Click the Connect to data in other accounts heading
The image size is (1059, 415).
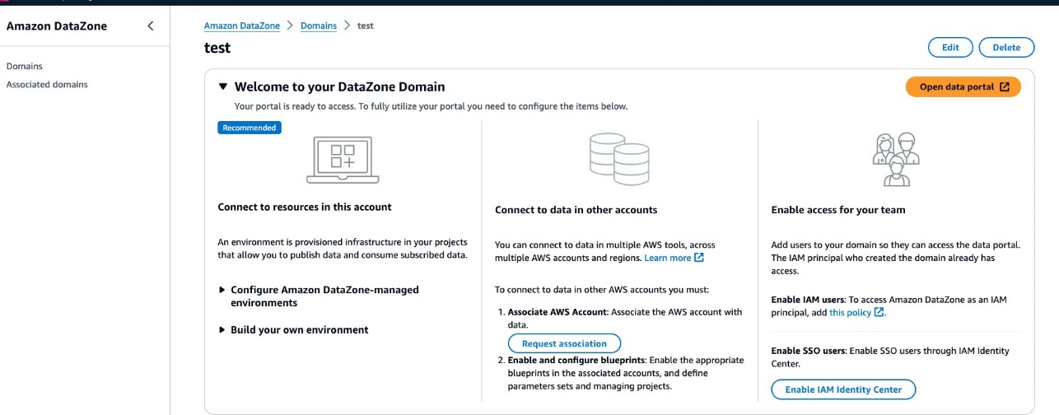pyautogui.click(x=576, y=210)
